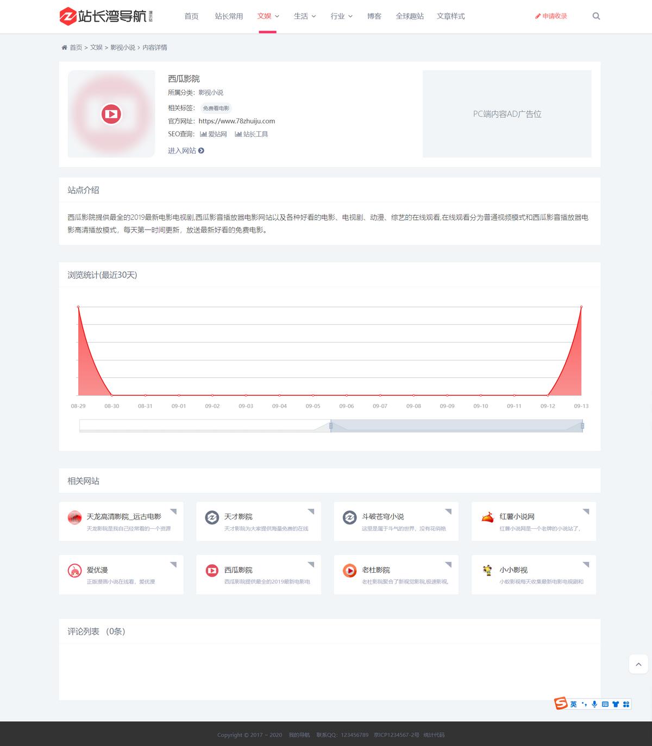Screen dimensions: 652x746
Task: Click the 所属分类 value 影视小说
Action: coord(211,93)
